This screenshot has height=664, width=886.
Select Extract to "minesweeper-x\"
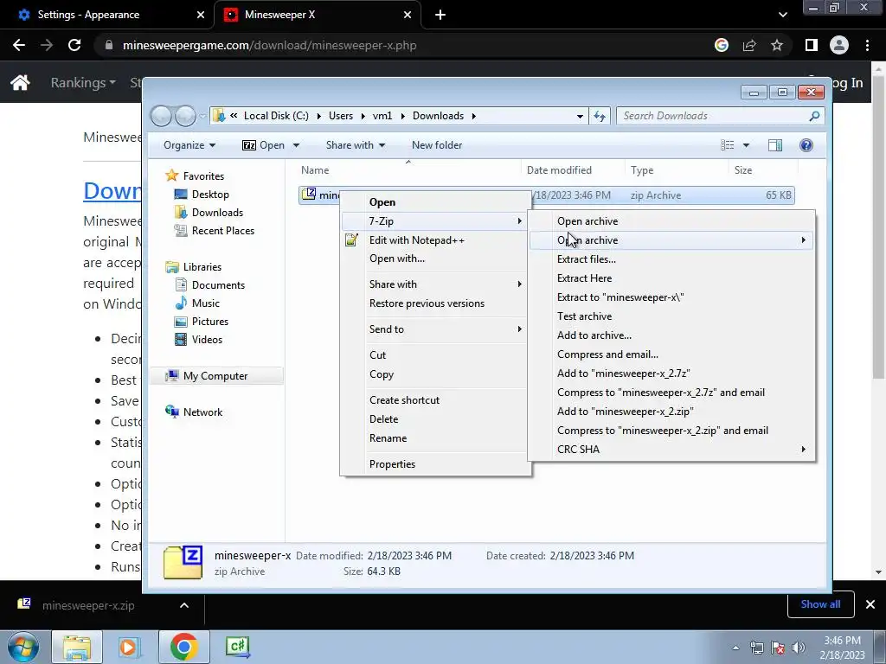click(x=620, y=297)
